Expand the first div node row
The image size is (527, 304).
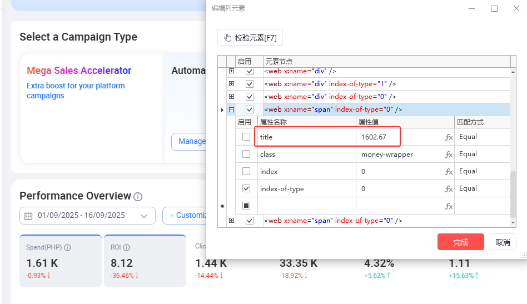pyautogui.click(x=232, y=71)
